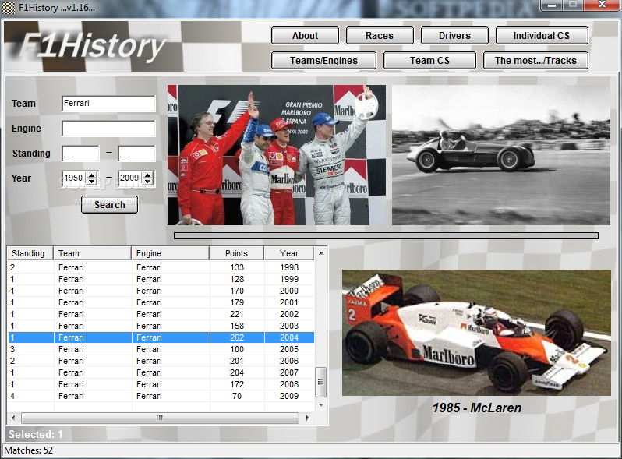Click the podium celebration photo

pyautogui.click(x=277, y=155)
